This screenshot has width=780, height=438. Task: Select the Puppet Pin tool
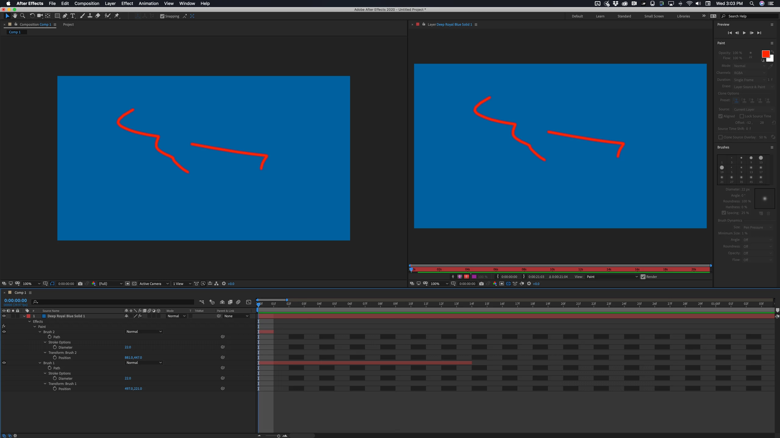[117, 16]
